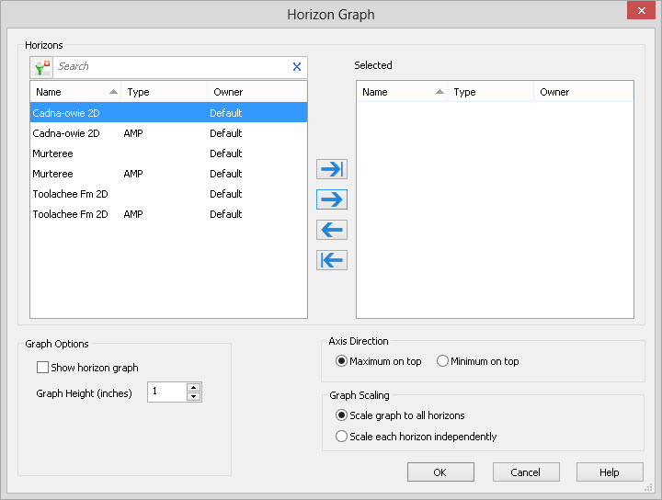This screenshot has width=662, height=500.
Task: Clear the search field with the X icon
Action: click(x=296, y=67)
